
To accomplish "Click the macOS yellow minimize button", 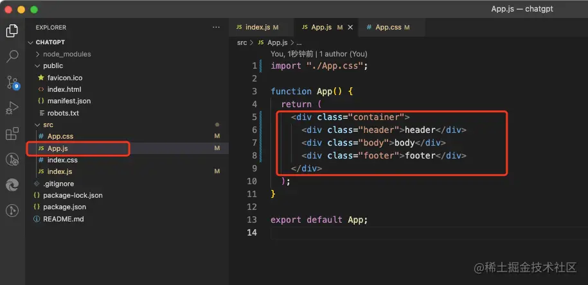I will point(21,10).
